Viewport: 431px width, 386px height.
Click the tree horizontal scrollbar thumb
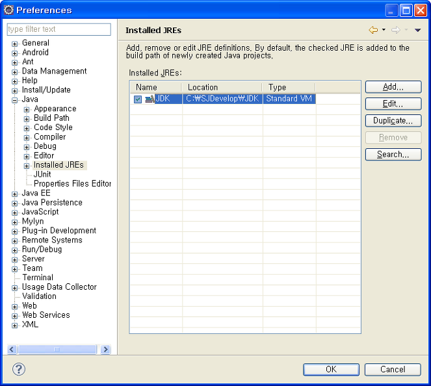(57, 349)
